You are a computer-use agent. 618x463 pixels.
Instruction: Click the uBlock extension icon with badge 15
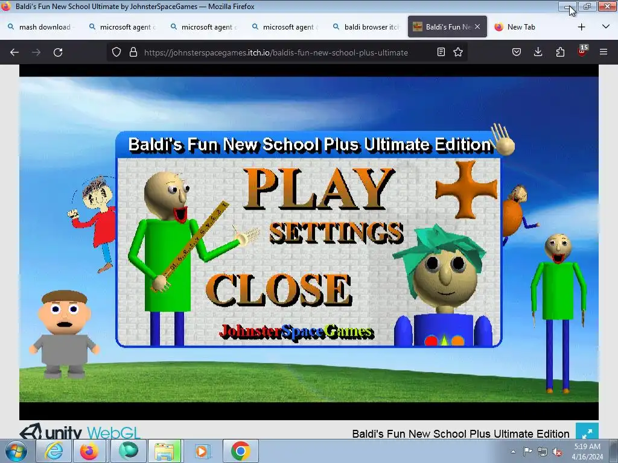582,51
